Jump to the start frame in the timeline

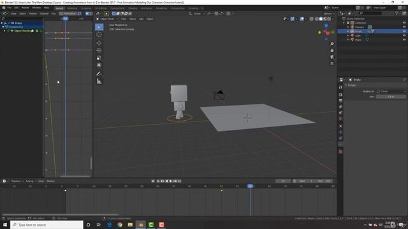[158, 181]
